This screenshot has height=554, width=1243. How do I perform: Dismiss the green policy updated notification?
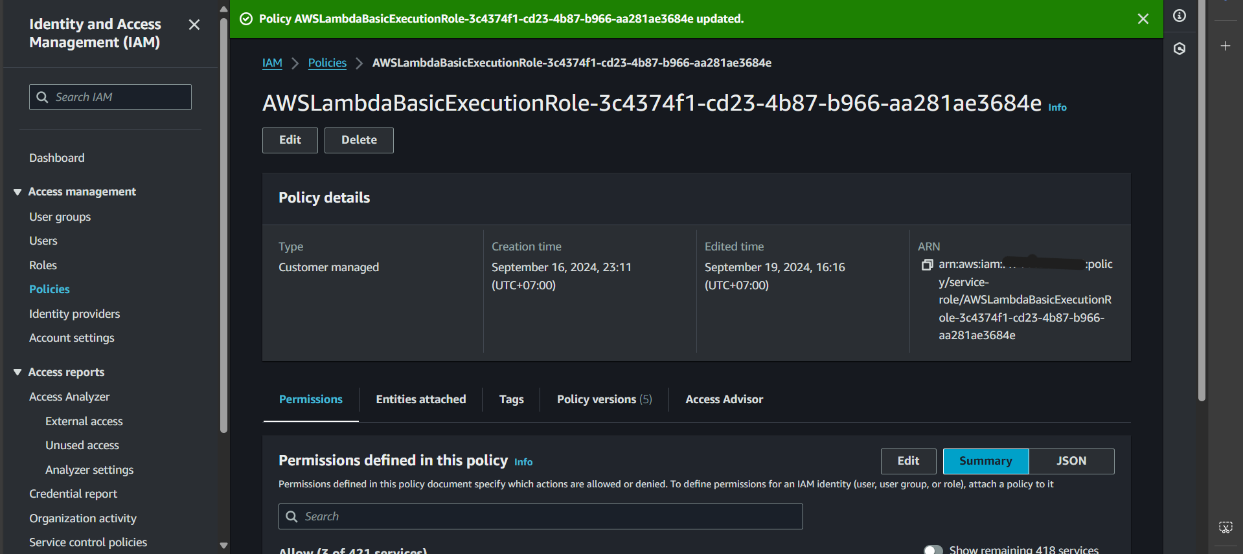pos(1143,19)
